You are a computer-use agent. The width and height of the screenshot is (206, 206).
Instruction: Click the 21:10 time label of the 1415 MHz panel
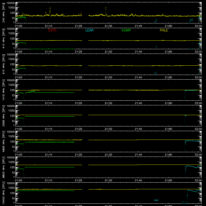tap(48, 103)
